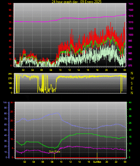
Task: Click hour label 04 under bottom chart
Action: coord(34,162)
